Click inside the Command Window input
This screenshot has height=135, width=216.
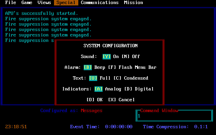174,116
